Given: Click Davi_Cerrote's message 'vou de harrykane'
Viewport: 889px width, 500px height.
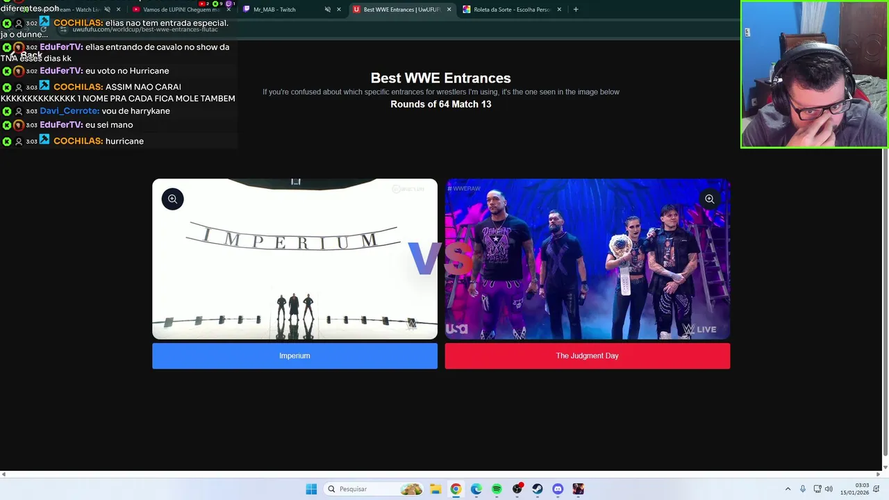Looking at the screenshot, I should 135,111.
